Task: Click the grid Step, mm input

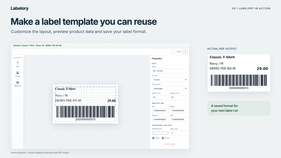Action: click(x=178, y=133)
